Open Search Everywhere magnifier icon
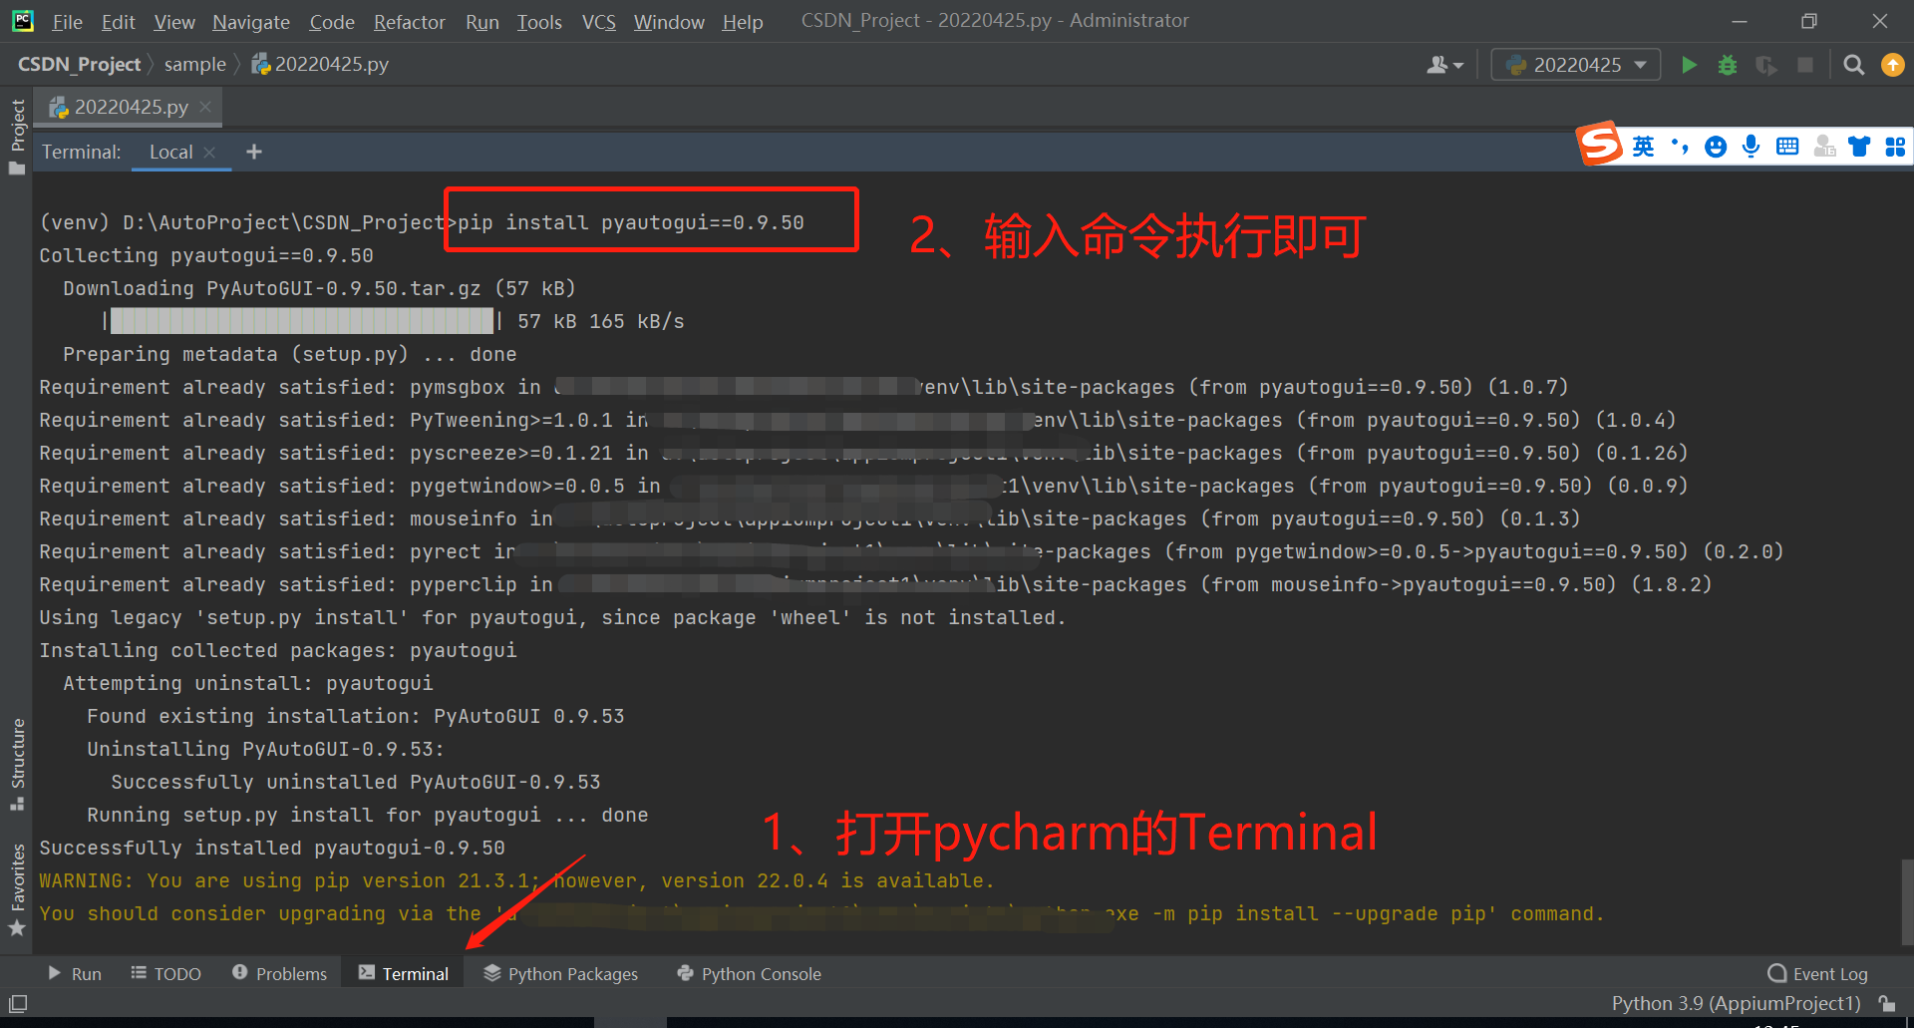The height and width of the screenshot is (1028, 1914). pos(1854,65)
